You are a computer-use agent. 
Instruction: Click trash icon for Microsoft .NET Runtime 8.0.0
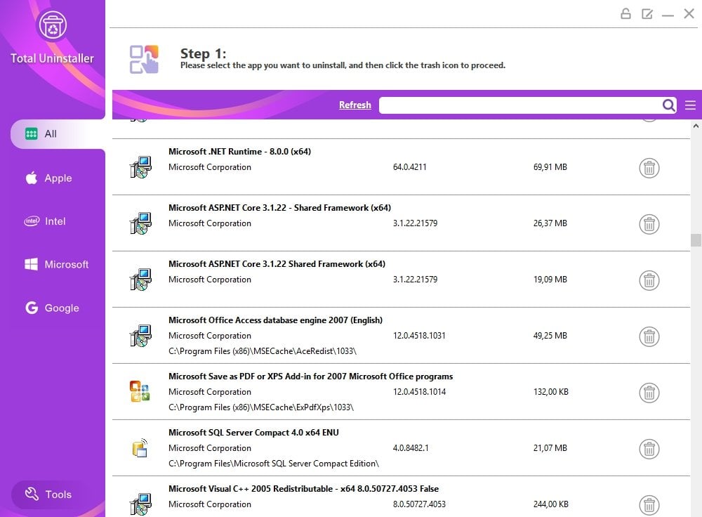[649, 168]
